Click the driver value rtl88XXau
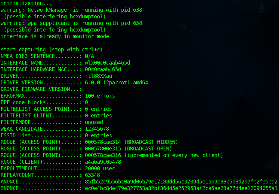 [98, 76]
